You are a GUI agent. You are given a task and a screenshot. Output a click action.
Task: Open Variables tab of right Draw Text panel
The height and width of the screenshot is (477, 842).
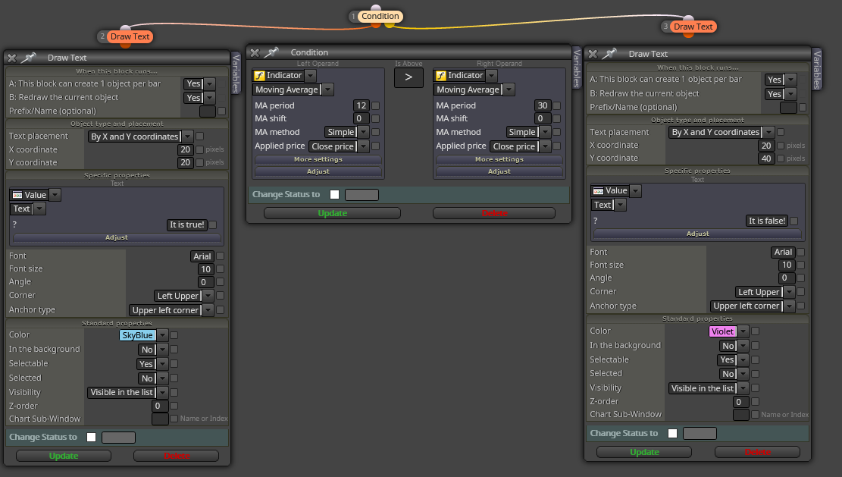[816, 69]
